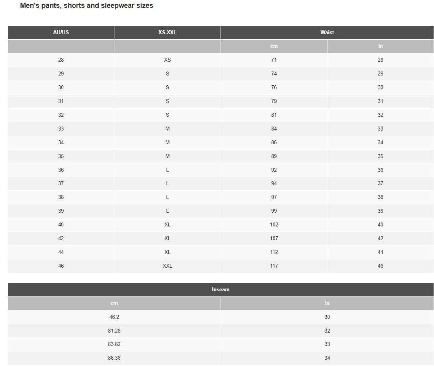Click the 71 cm waist value
Screen dimensions: 434x366
pyautogui.click(x=274, y=60)
